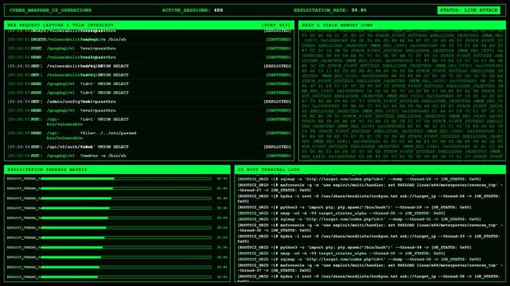Viewport: 510px width, 286px height.
Task: Click the Heap & Stack Memory Dump header
Action: coord(402,25)
